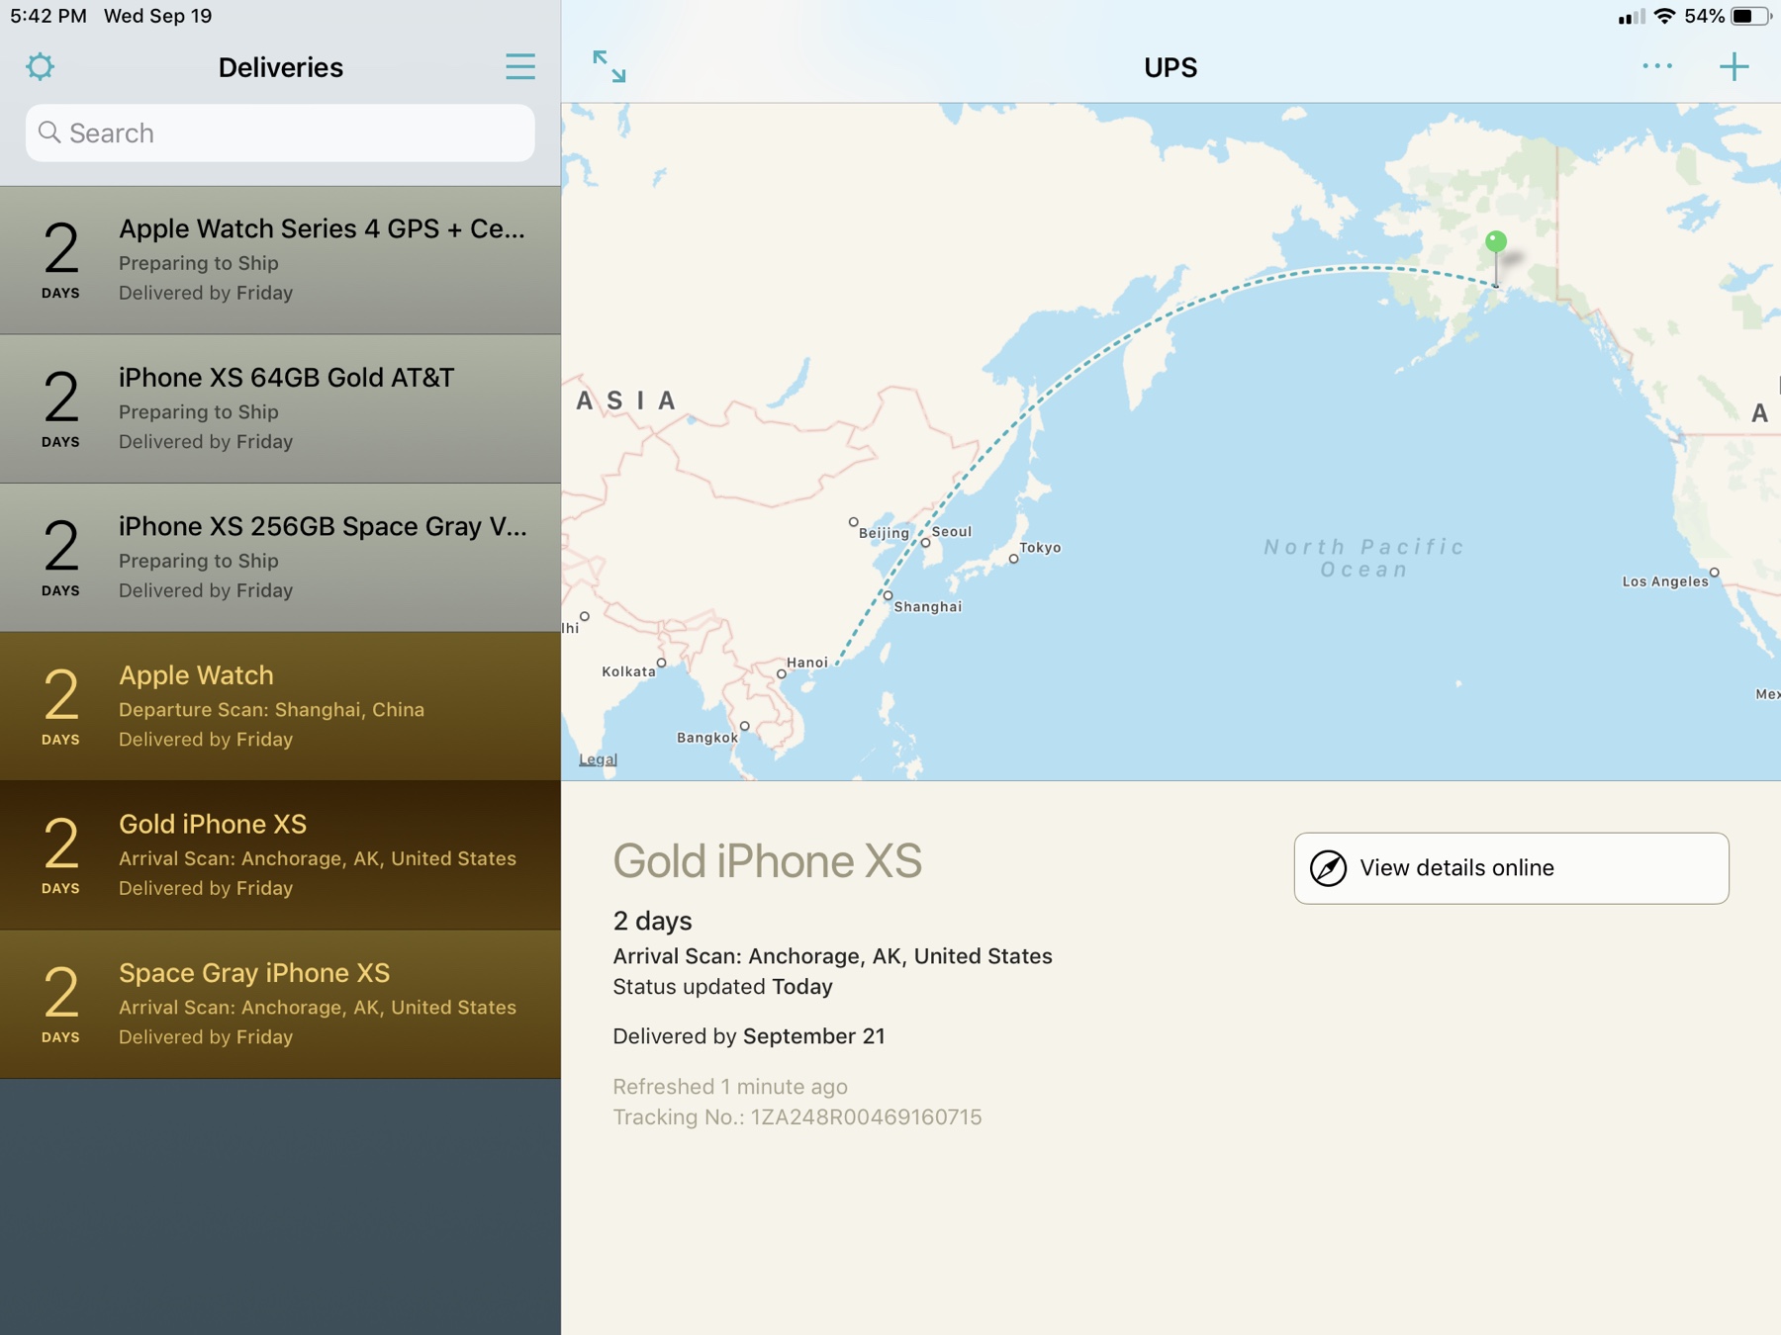Click the North Pacific Ocean map label
The image size is (1781, 1335).
(1364, 558)
